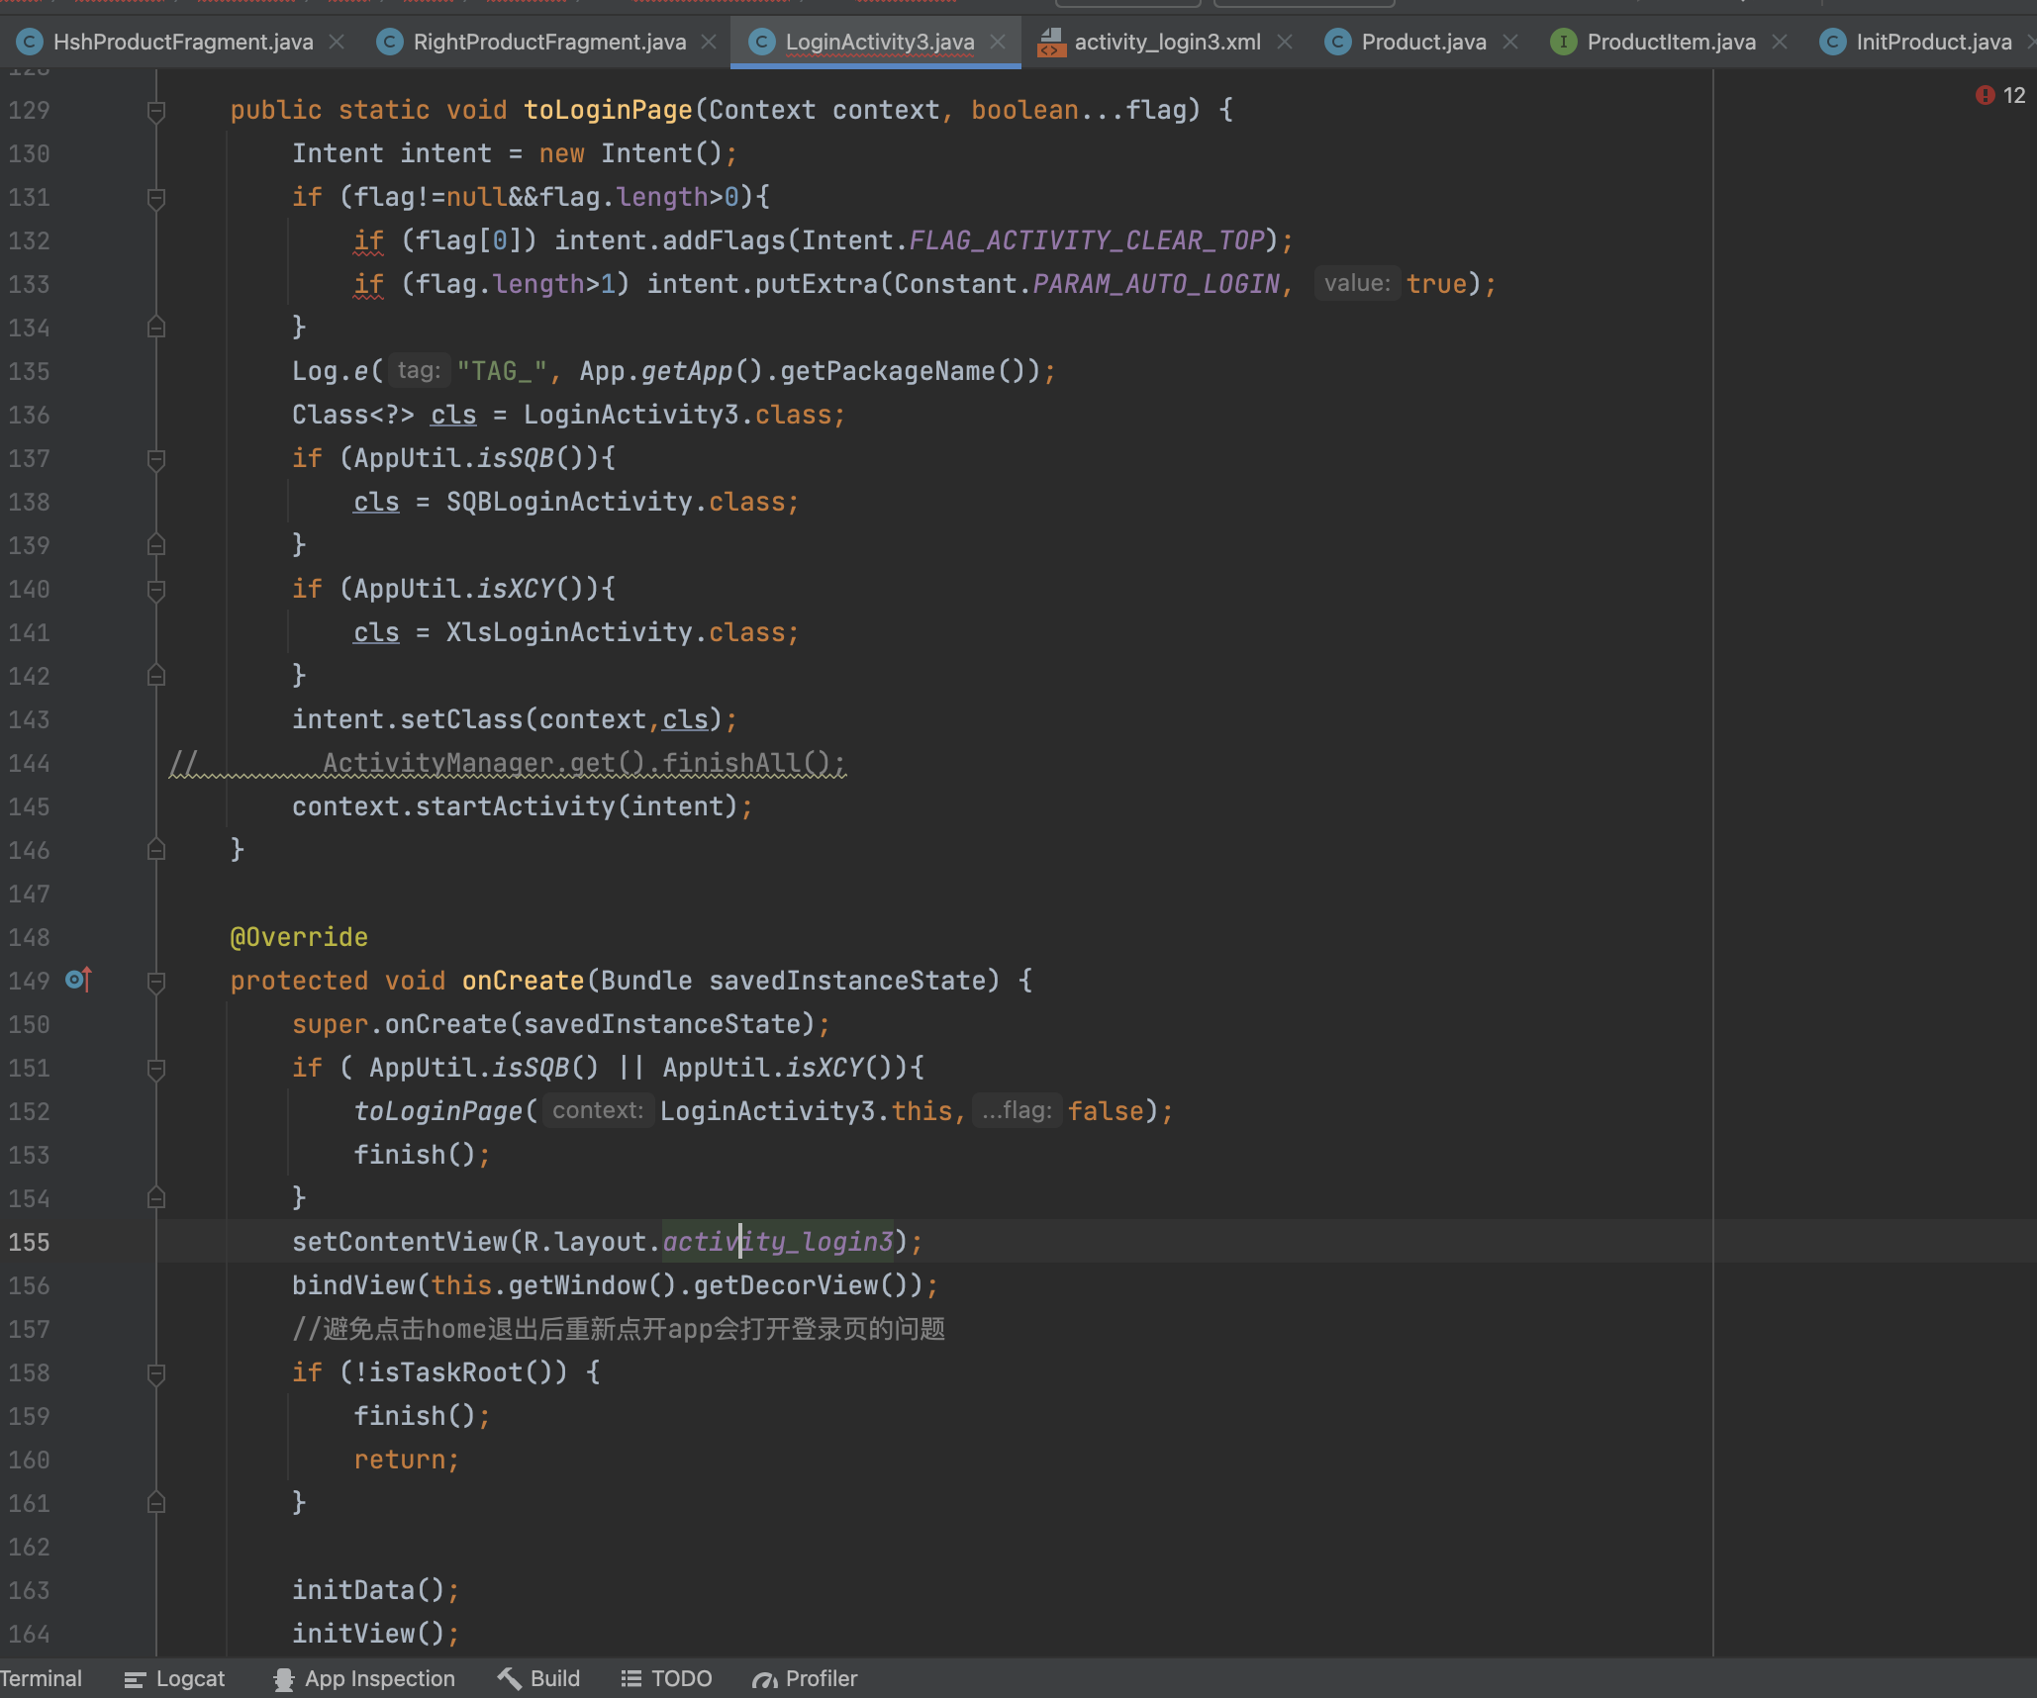Screen dimensions: 2037x1698
Task: Switch to the Product.java tab
Action: [x=1423, y=42]
